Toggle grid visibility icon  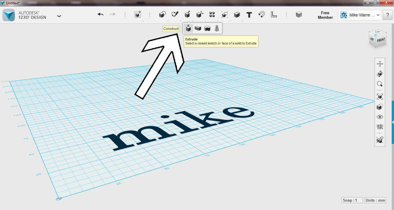coord(380,127)
